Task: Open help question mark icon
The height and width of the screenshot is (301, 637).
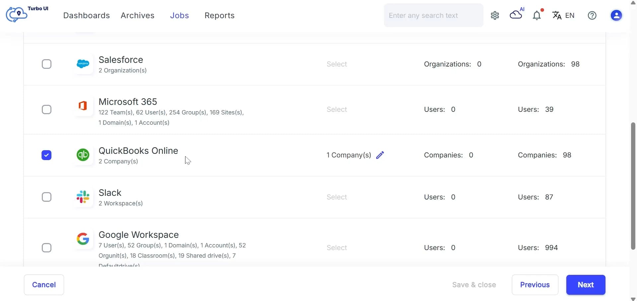Action: click(592, 16)
